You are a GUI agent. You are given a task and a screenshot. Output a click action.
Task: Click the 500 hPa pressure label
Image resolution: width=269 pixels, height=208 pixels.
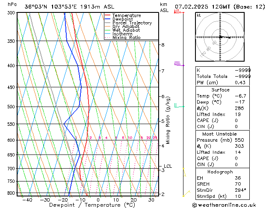click(x=11, y=107)
